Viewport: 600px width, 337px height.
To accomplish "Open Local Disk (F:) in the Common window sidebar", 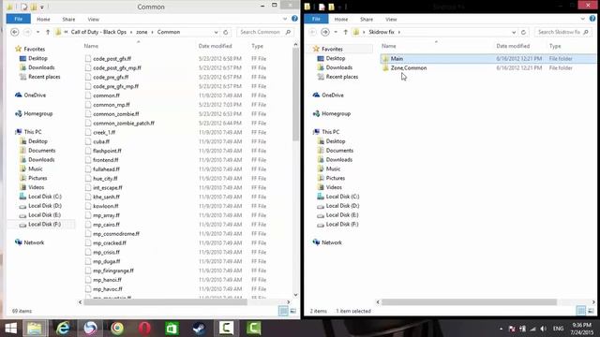I will click(44, 225).
